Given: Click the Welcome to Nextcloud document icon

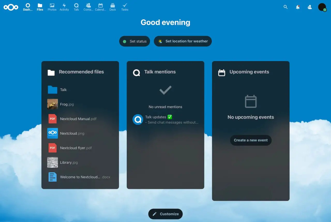Looking at the screenshot, I should tap(52, 177).
